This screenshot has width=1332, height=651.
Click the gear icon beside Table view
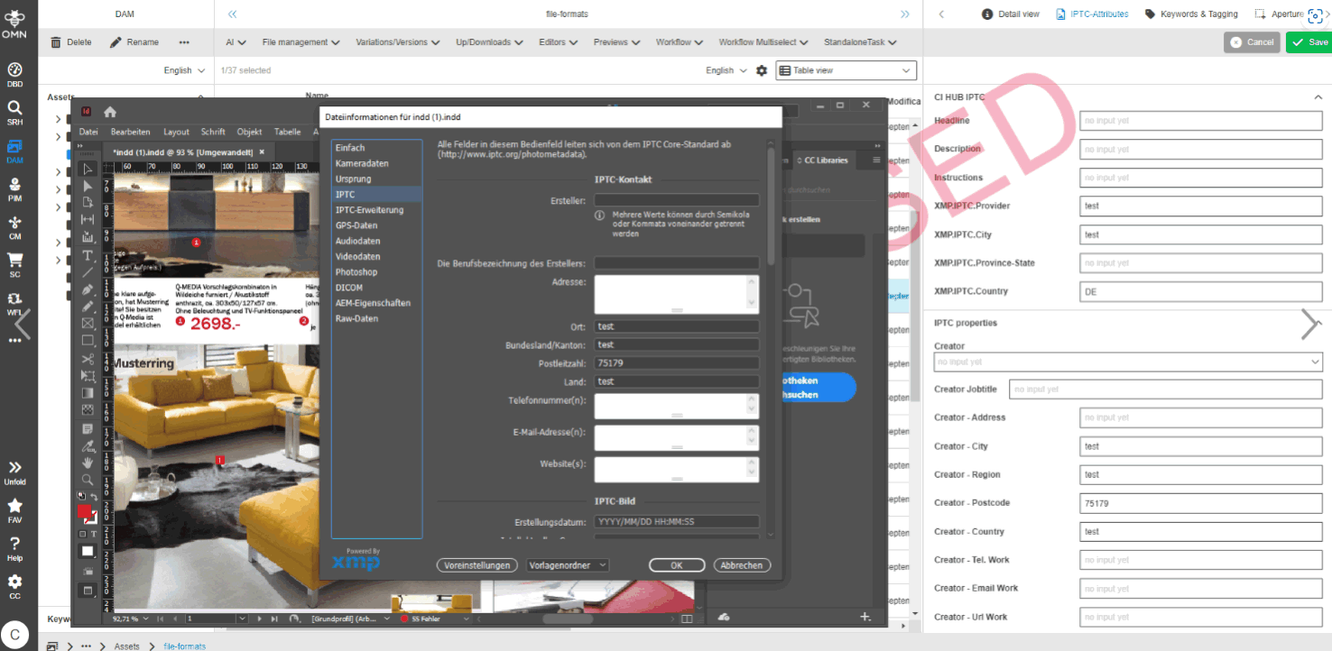click(762, 70)
